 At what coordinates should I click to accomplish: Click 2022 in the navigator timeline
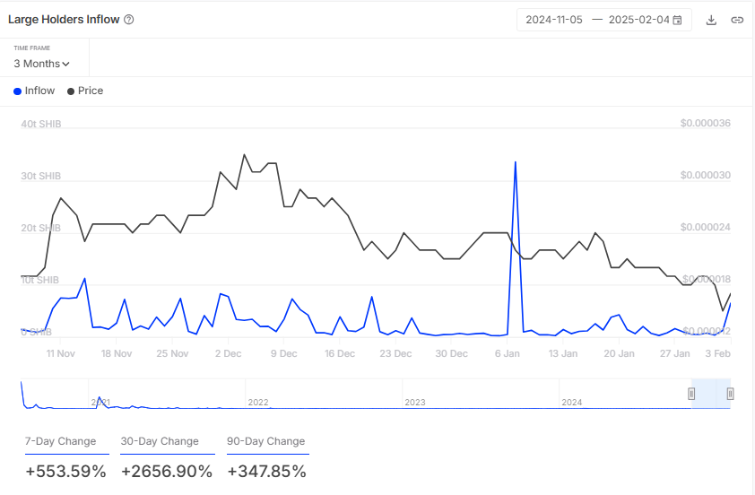point(258,403)
